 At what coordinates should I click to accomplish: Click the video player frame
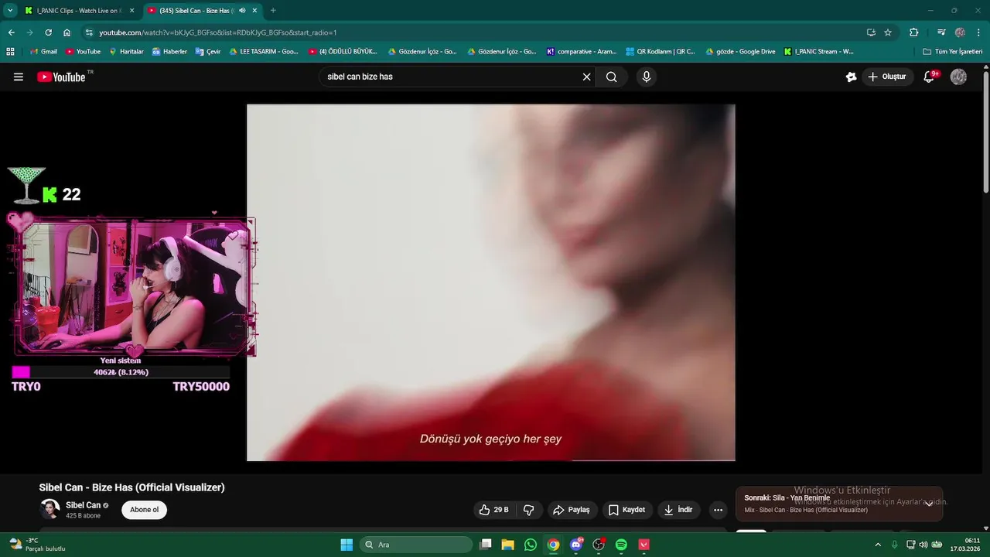(x=490, y=282)
